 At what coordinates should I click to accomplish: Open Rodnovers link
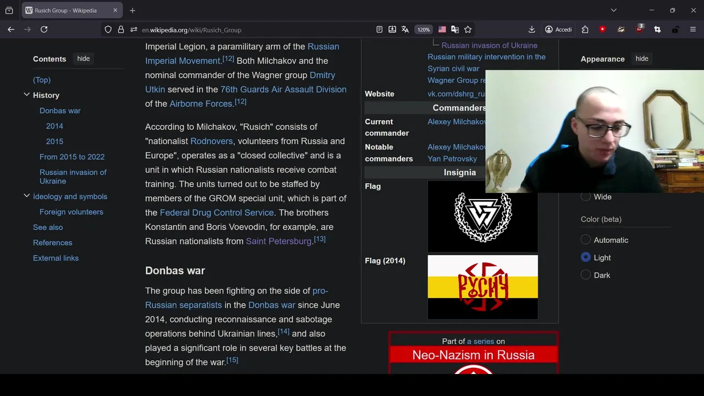click(x=211, y=141)
